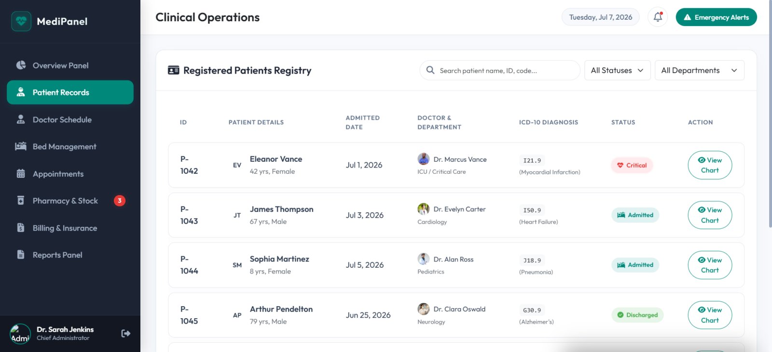Open the Overview Panel menu item
The height and width of the screenshot is (352, 772).
click(x=70, y=65)
